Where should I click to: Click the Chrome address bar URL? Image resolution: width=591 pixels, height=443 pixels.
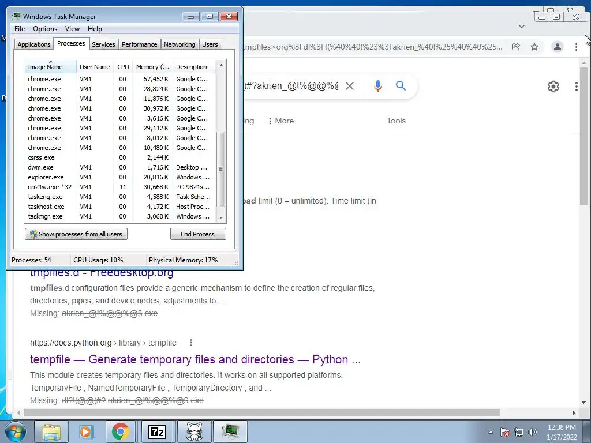click(373, 47)
